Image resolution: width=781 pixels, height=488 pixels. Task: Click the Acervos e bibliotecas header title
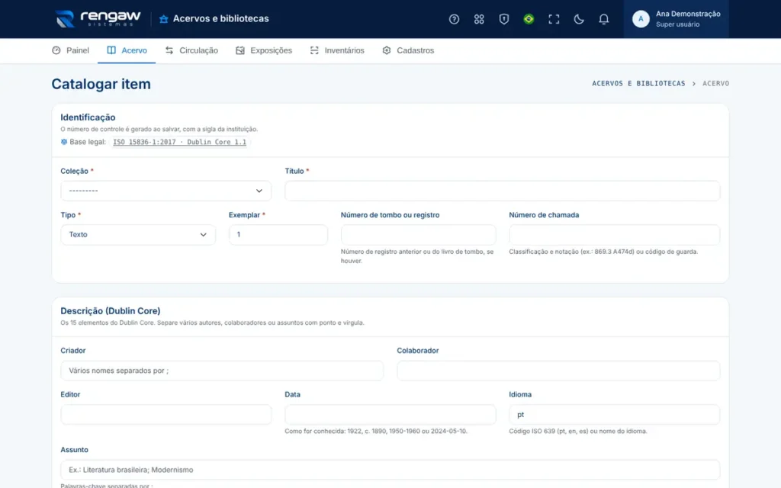click(x=220, y=19)
